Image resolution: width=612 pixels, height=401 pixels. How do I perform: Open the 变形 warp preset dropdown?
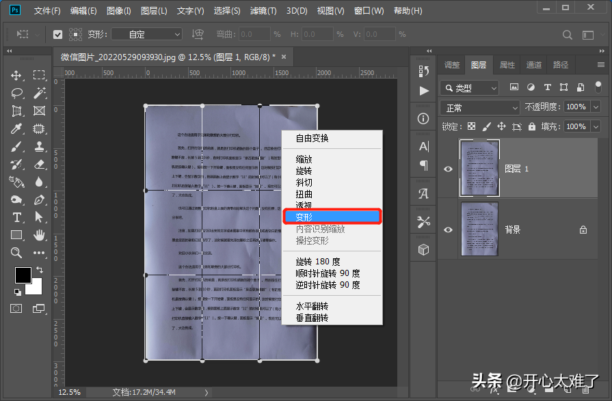pyautogui.click(x=147, y=34)
